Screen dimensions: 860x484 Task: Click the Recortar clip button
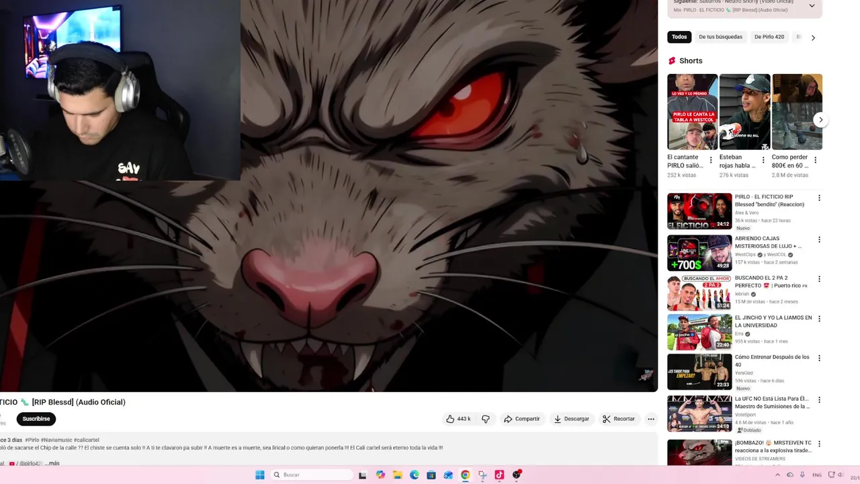619,419
